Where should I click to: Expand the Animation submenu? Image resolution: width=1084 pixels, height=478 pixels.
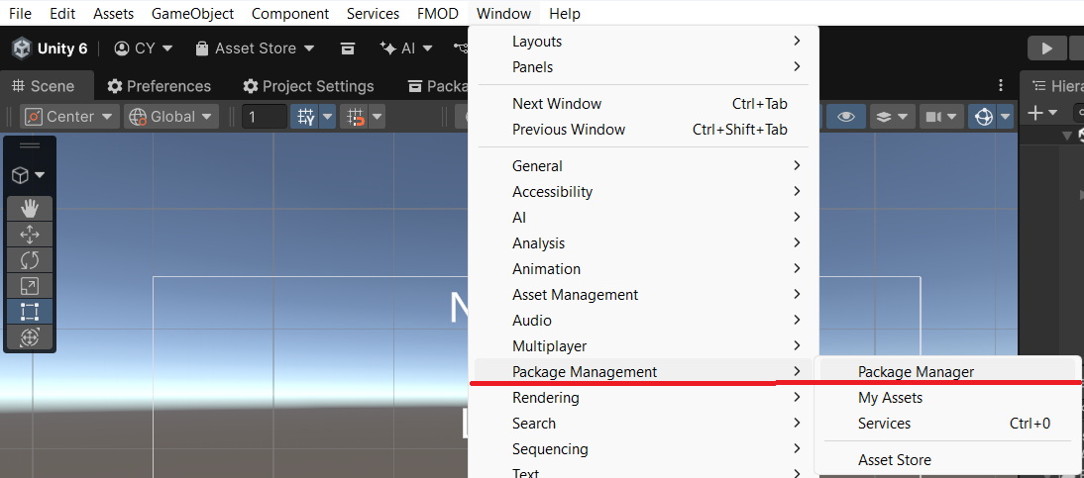point(644,269)
